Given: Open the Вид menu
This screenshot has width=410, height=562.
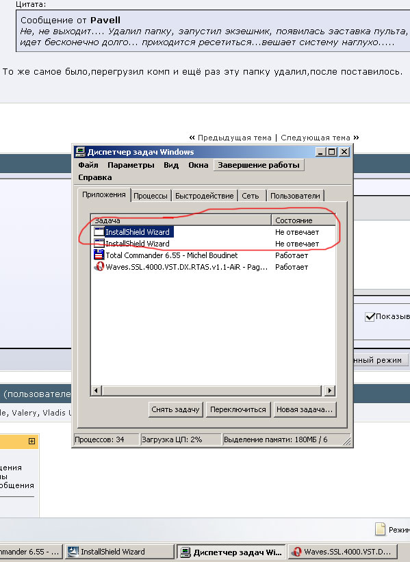Looking at the screenshot, I should point(171,165).
